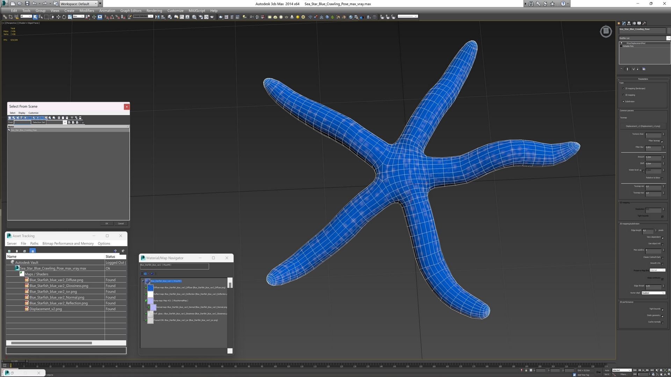
Task: Click Cancel in Select From Scene dialog
Action: pos(121,223)
